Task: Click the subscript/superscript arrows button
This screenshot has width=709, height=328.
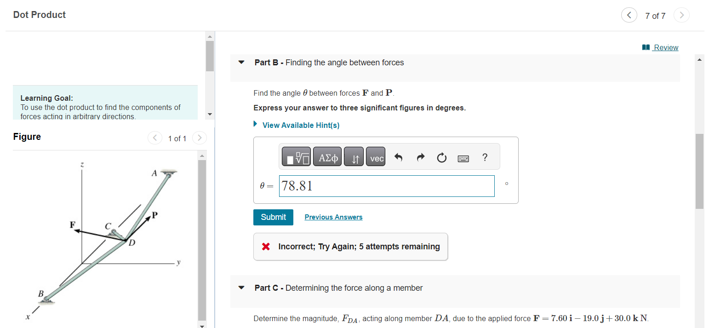Action: (354, 157)
